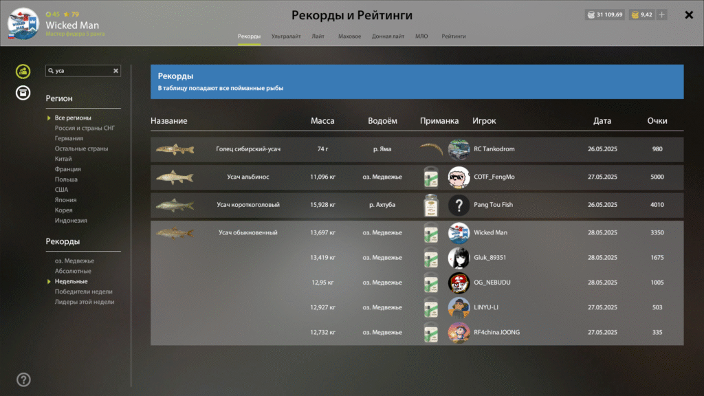Open the archive box sidebar icon
The width and height of the screenshot is (704, 396).
(23, 93)
